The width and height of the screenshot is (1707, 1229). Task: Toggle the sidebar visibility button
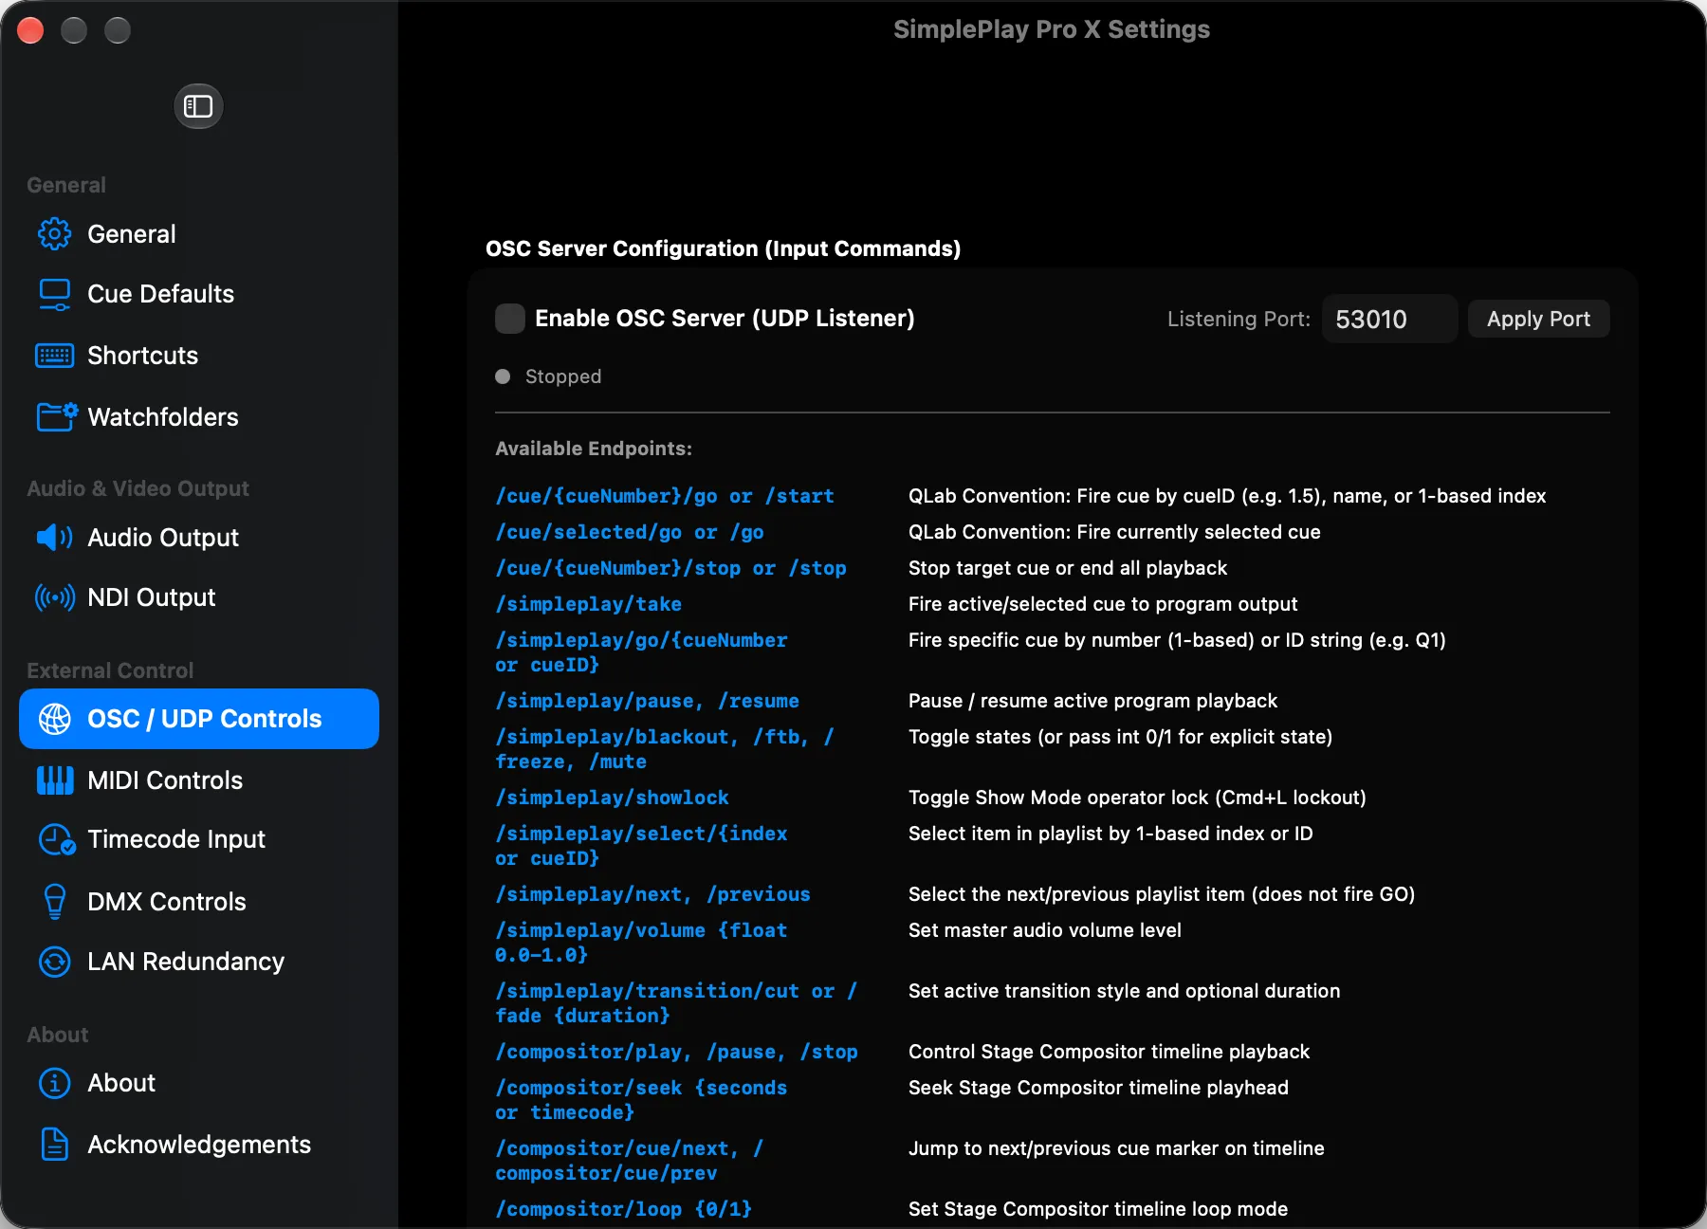click(198, 106)
